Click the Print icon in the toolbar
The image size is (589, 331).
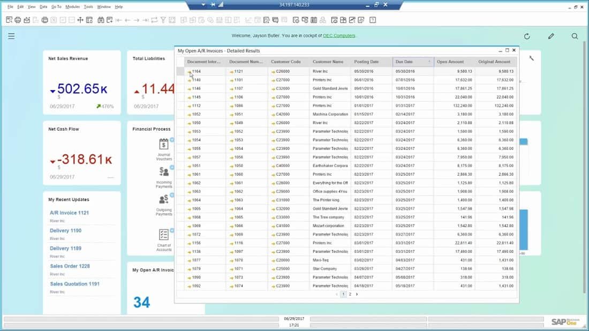click(x=18, y=20)
